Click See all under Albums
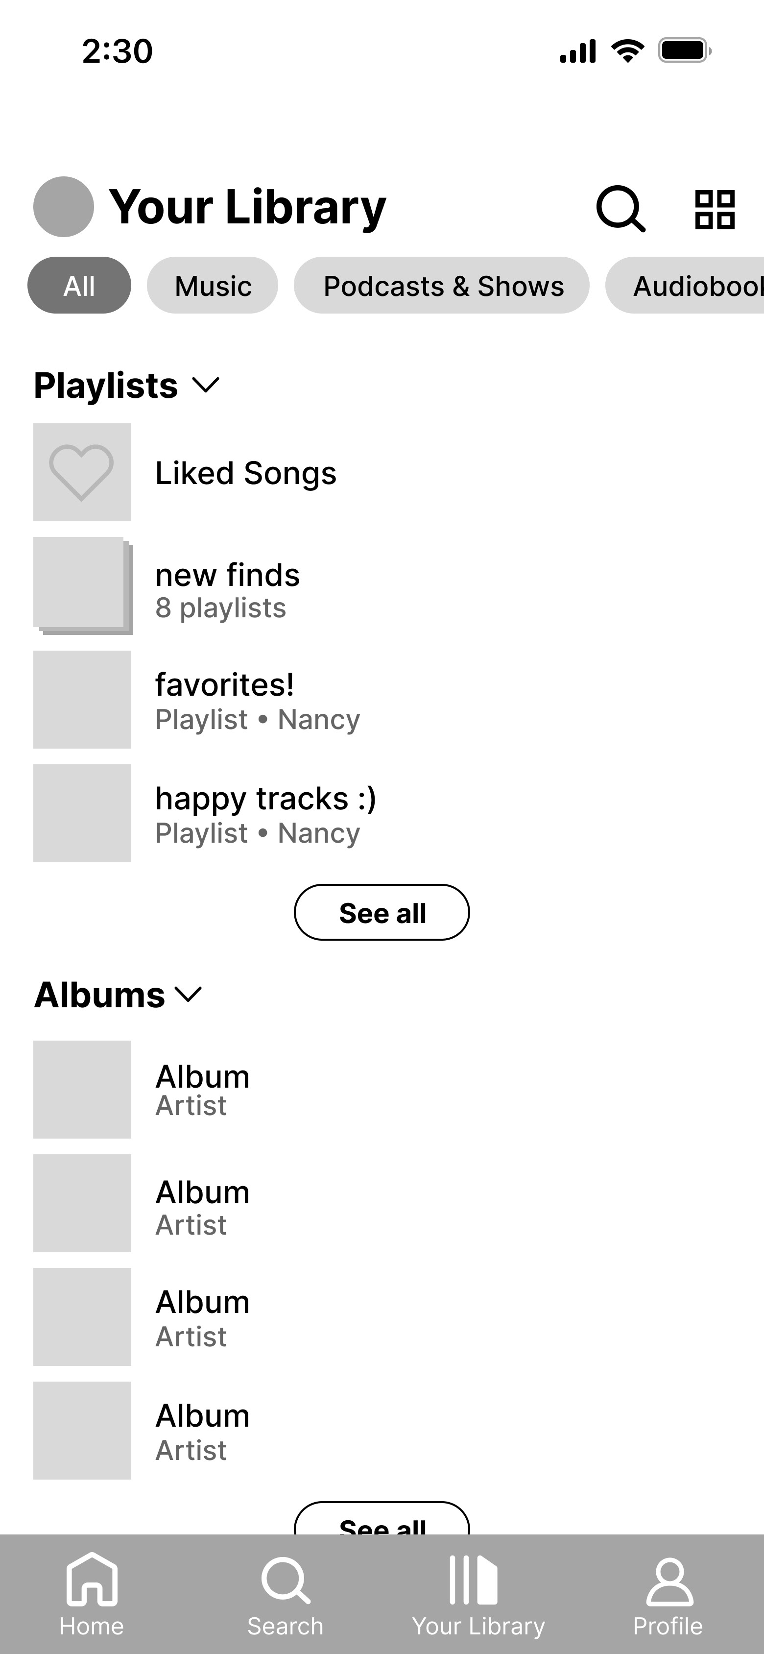This screenshot has width=764, height=1654. pos(382,1518)
